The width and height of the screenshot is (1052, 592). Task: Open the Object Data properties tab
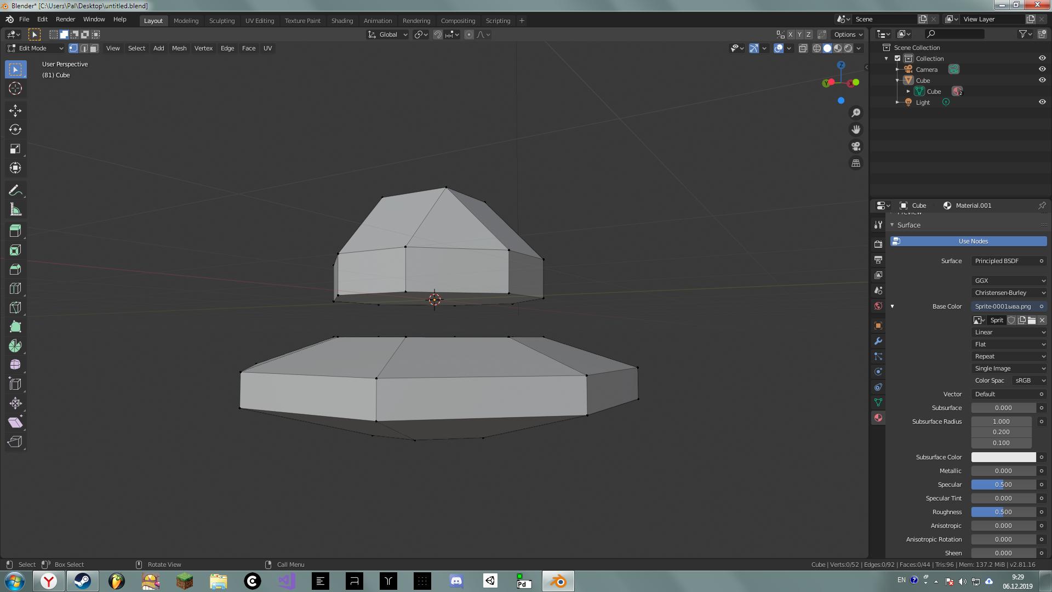tap(878, 402)
